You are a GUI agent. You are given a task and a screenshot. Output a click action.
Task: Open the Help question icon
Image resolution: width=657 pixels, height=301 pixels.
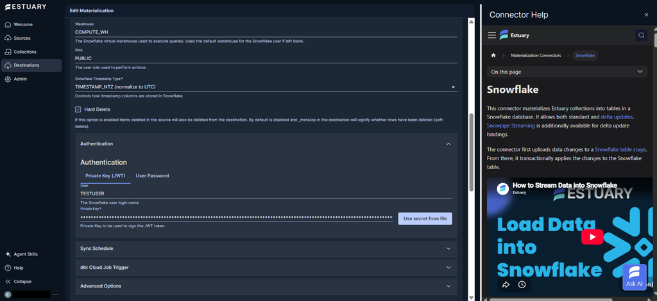tap(8, 268)
